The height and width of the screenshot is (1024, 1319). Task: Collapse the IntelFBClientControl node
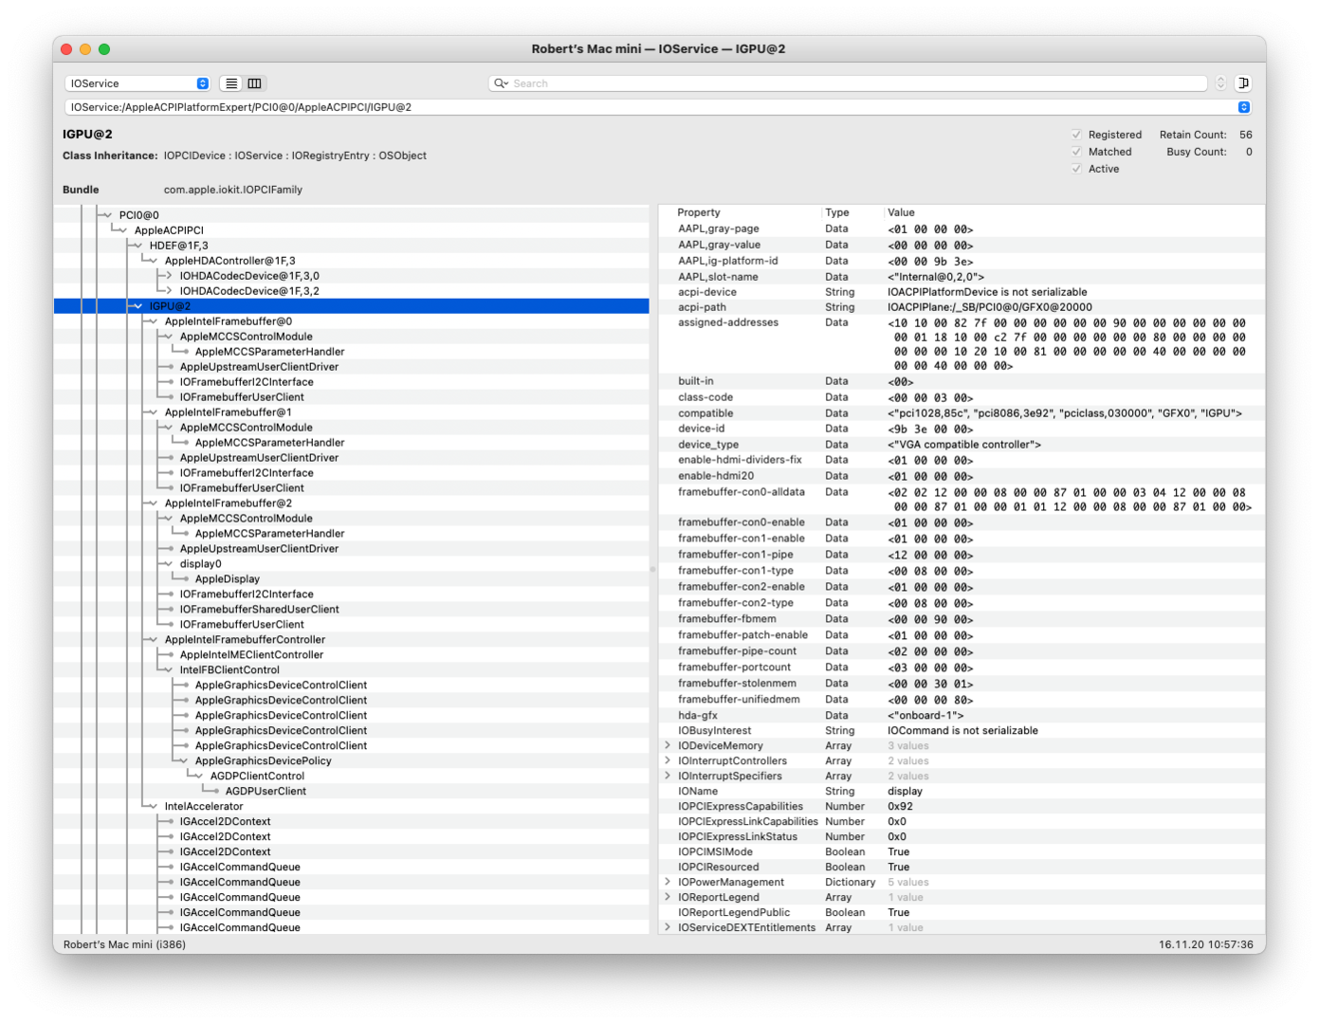coord(168,670)
